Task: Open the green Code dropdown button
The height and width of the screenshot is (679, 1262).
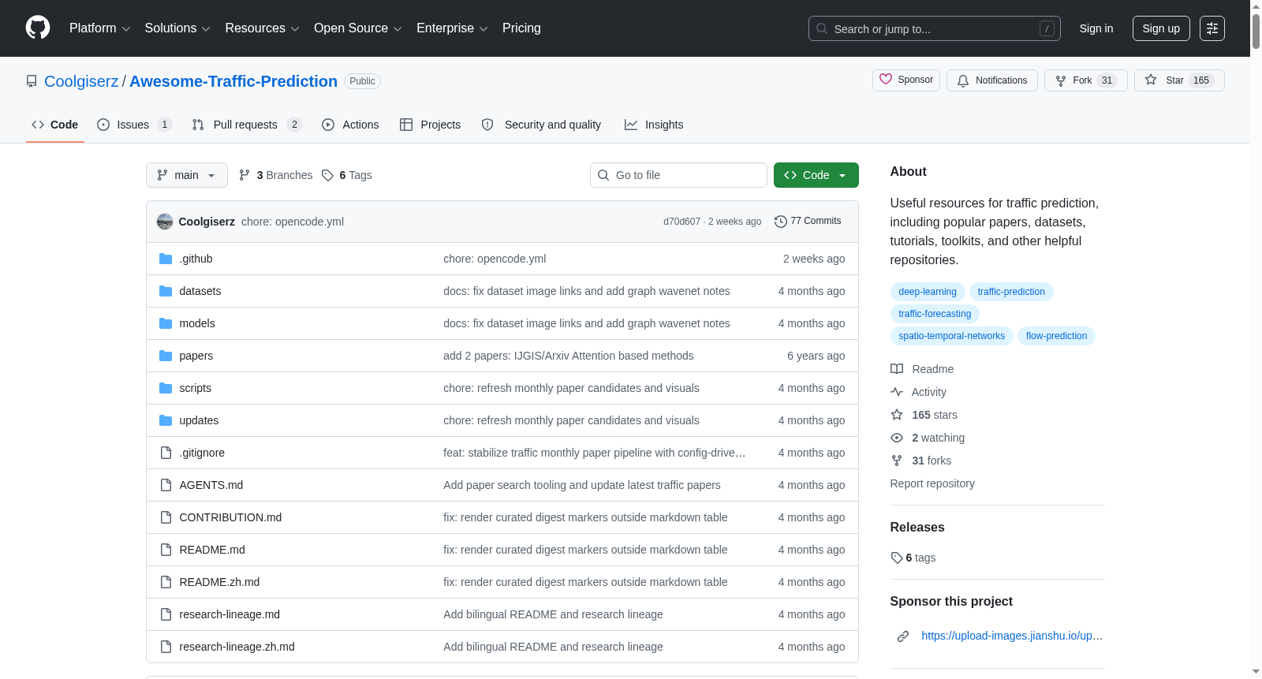Action: pos(816,175)
